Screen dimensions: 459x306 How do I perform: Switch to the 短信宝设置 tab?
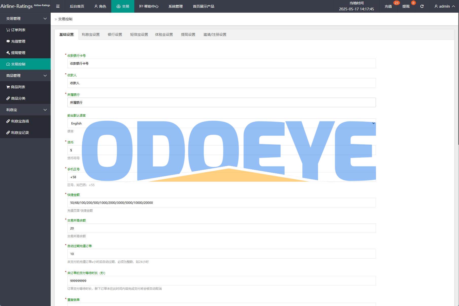pos(139,34)
